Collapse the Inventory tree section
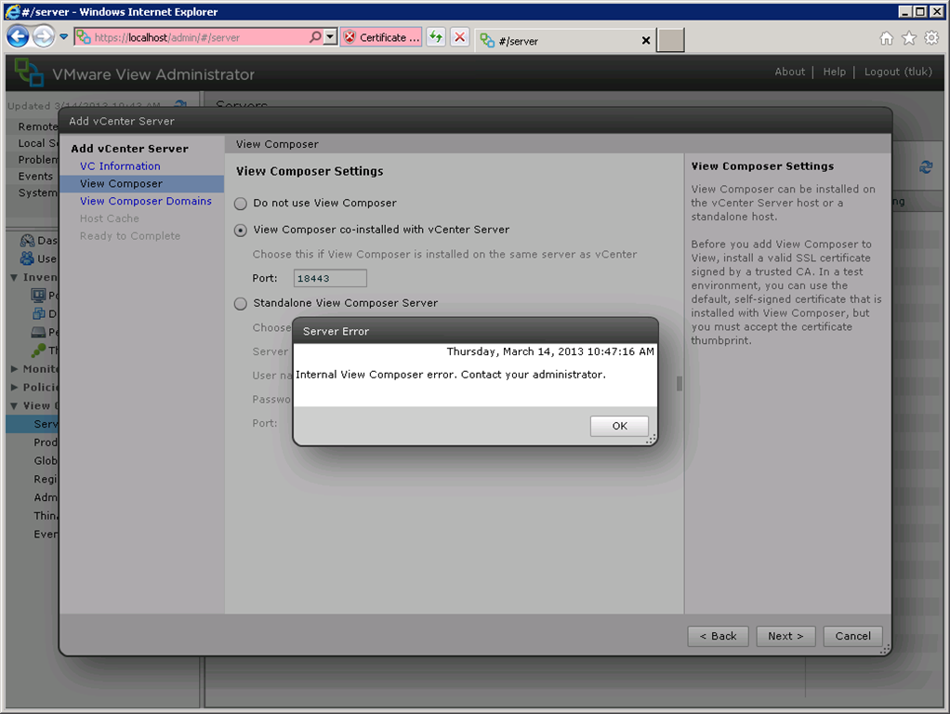Screen dimensions: 950x714 (14, 277)
